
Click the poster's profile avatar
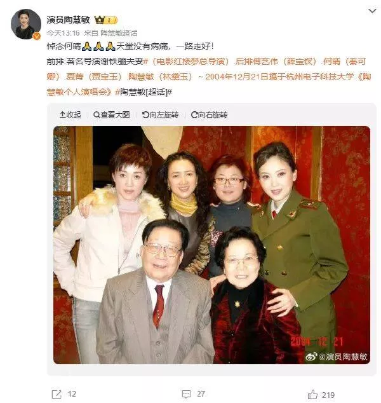[26, 24]
